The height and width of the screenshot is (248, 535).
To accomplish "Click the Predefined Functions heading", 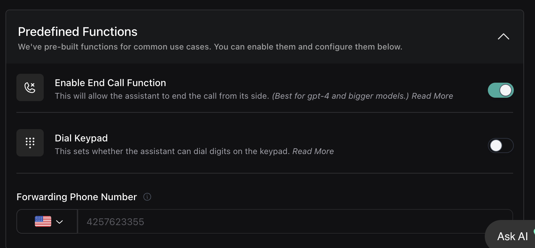I will (x=78, y=32).
